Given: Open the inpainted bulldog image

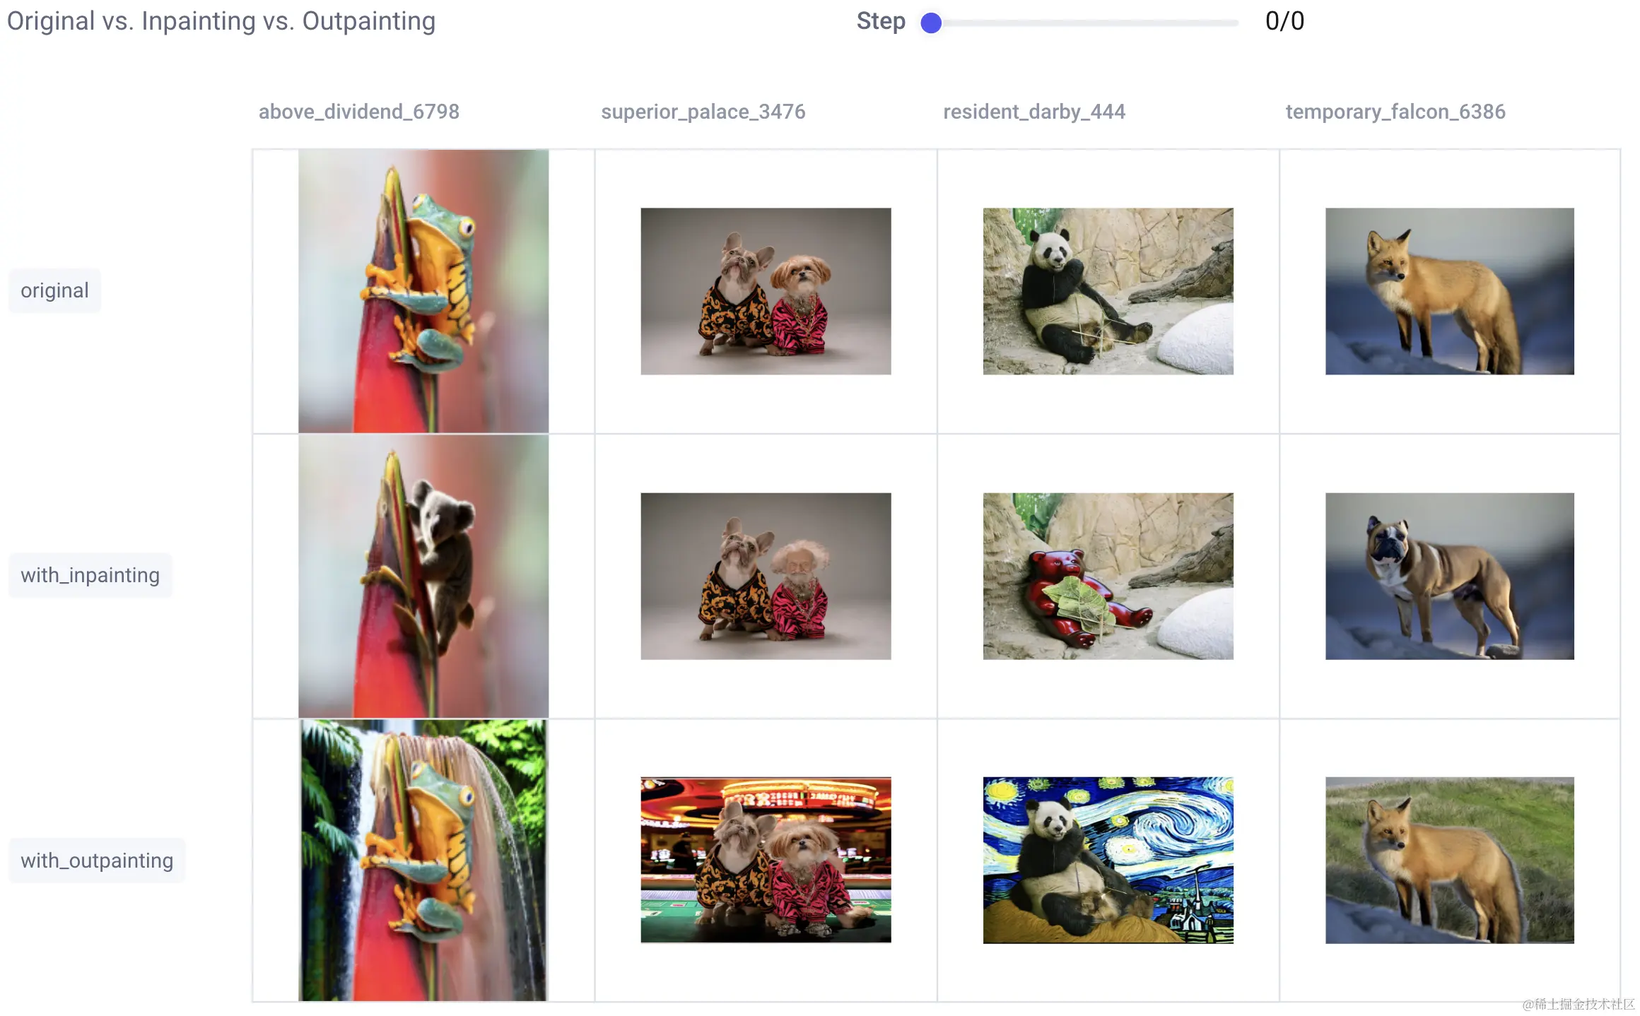Looking at the screenshot, I should (1450, 576).
